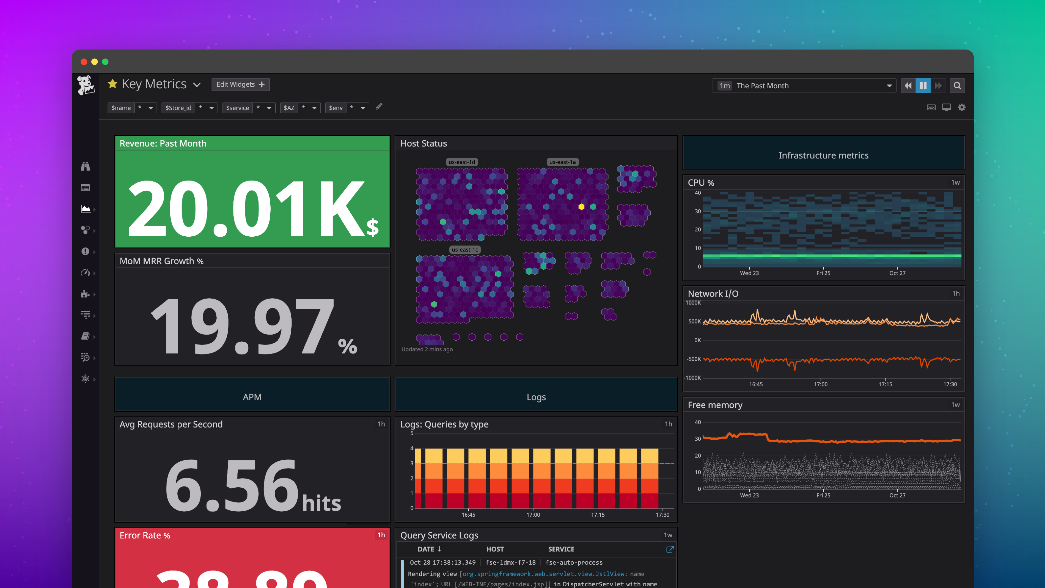Select the Metrics gauge icon in sidebar
Screen dimensions: 1045x588
86,273
